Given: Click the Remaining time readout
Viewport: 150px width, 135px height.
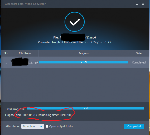Looking at the screenshot, I should pyautogui.click(x=55, y=115).
